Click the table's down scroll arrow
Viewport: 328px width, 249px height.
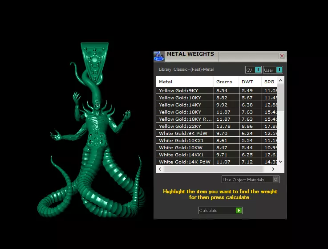point(281,162)
